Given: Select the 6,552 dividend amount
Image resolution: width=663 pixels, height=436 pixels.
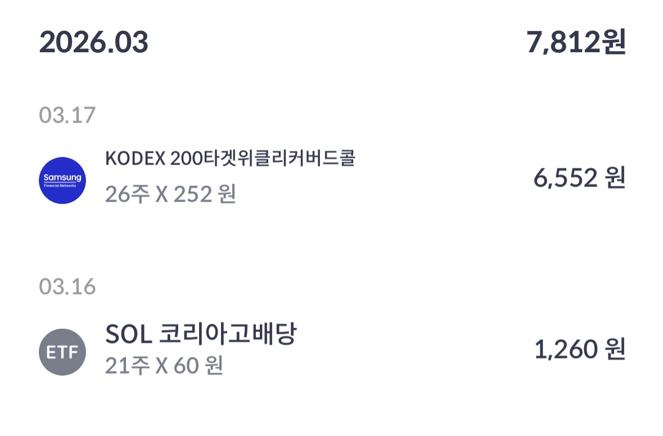Looking at the screenshot, I should pos(565,178).
